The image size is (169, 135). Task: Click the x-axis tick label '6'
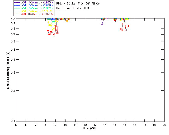click(x=26, y=125)
